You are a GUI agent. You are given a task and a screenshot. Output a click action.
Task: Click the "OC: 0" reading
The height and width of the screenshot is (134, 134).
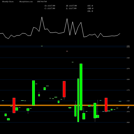(x=90, y=6)
